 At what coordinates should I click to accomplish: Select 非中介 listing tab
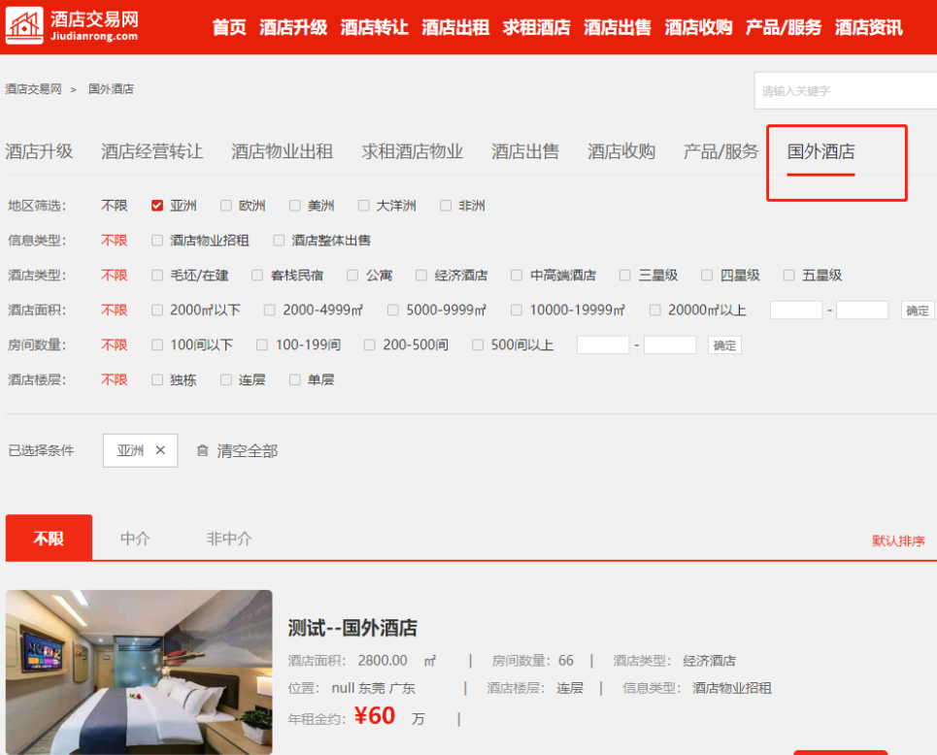click(x=229, y=539)
